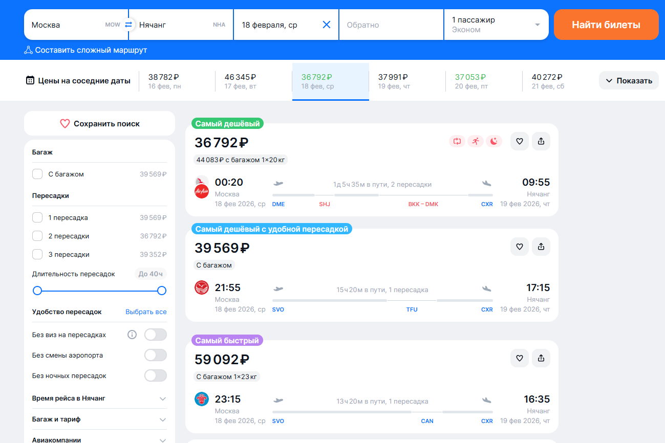Screen dimensions: 665x443
Task: Expand 'Багаж и тариф' filter section
Action: 162,419
